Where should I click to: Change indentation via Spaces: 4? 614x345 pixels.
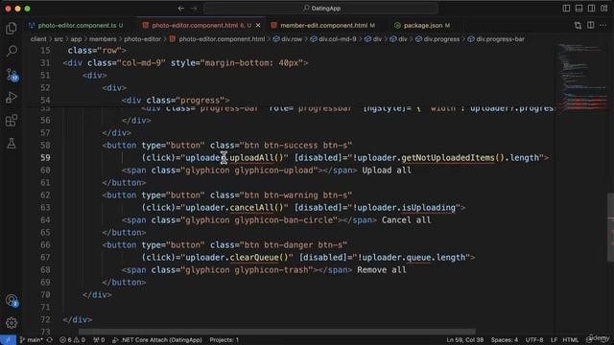505,340
